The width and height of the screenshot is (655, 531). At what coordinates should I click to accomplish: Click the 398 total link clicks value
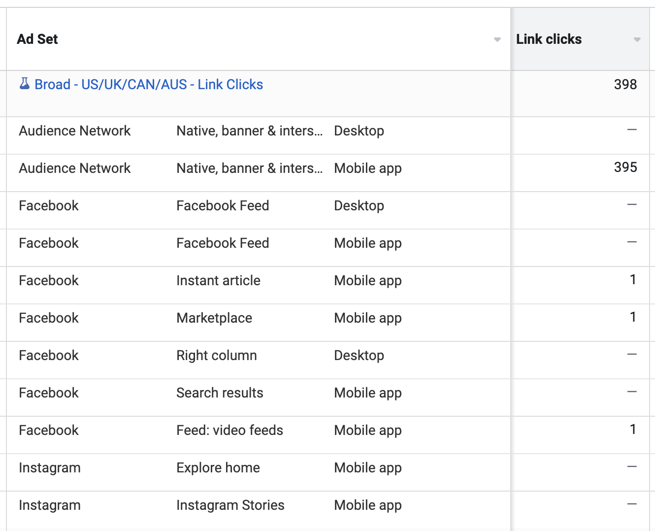coord(625,85)
